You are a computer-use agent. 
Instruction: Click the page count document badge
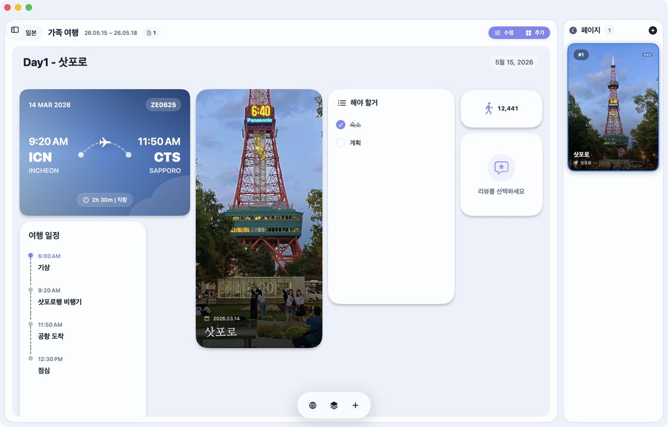coord(151,33)
